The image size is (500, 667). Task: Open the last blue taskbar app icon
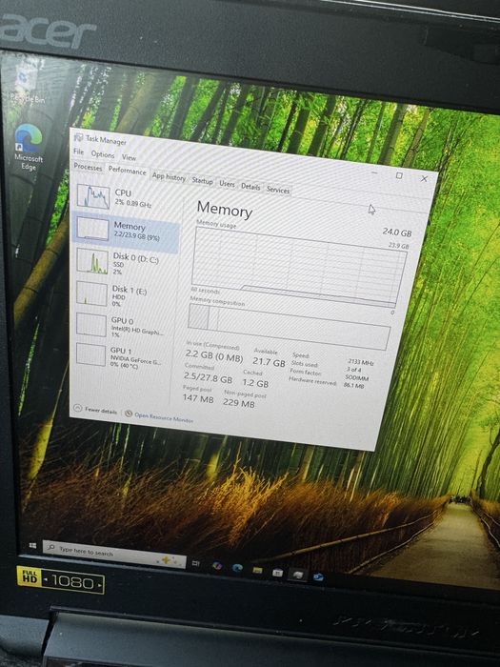click(x=318, y=577)
